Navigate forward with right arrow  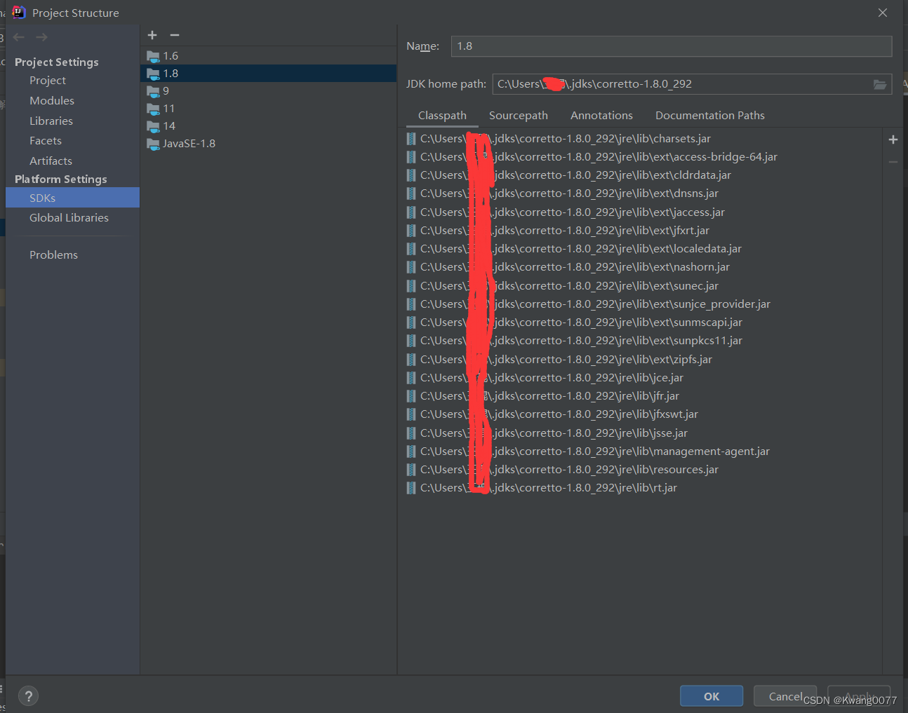click(x=42, y=37)
